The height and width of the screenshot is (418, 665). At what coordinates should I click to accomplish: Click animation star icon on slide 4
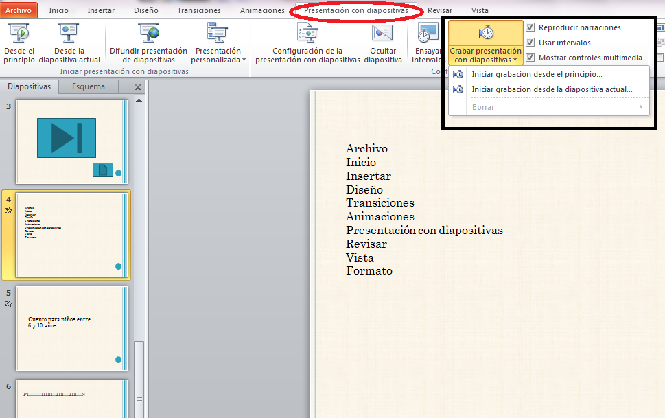point(8,210)
